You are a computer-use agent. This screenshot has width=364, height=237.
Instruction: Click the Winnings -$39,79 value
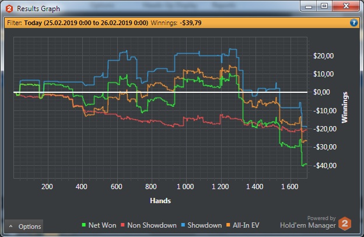pos(191,23)
